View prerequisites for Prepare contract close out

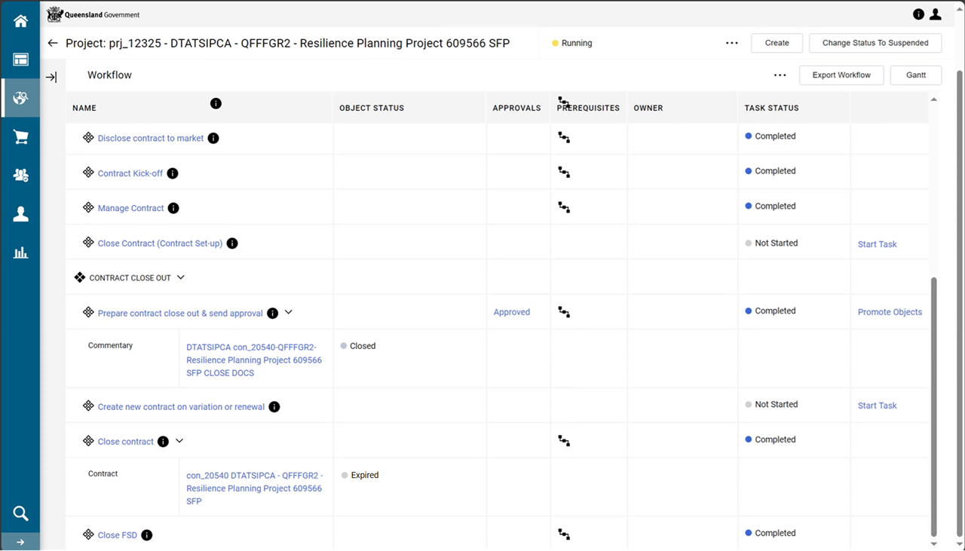[x=564, y=312]
